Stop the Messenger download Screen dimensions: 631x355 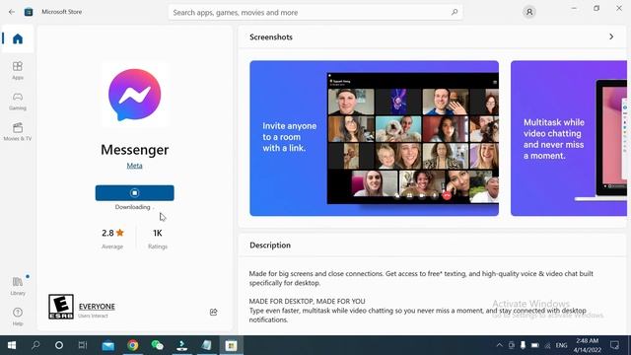coord(135,193)
